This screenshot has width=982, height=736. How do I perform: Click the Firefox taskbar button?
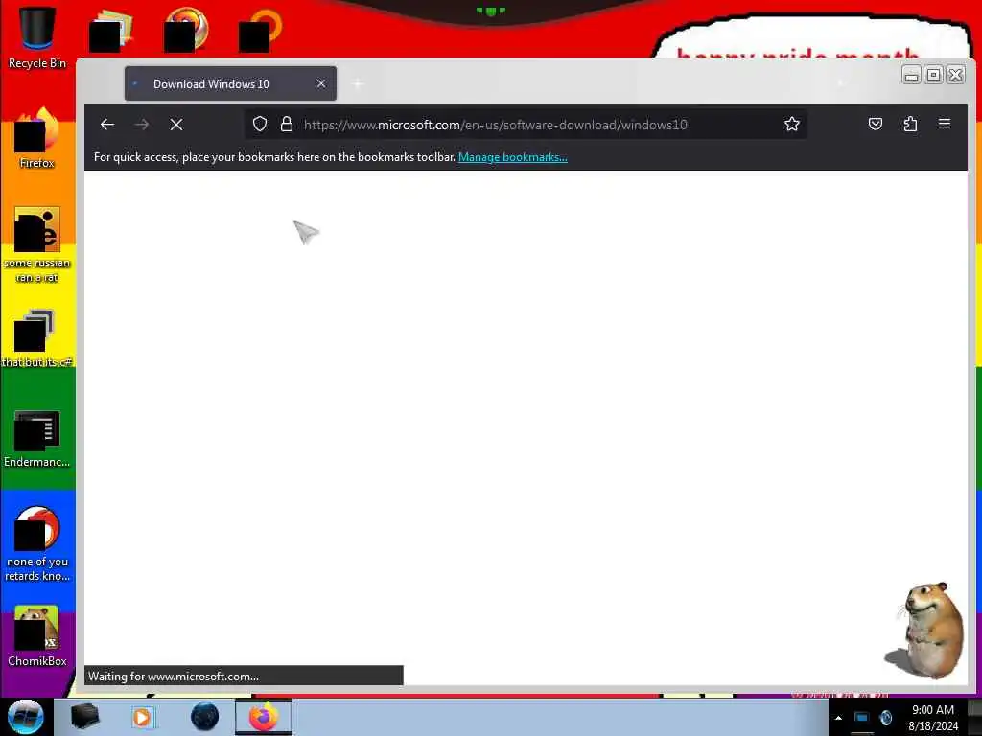tap(264, 717)
